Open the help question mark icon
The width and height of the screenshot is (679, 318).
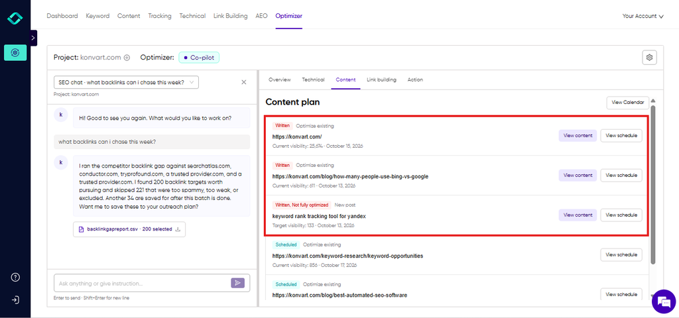(15, 278)
